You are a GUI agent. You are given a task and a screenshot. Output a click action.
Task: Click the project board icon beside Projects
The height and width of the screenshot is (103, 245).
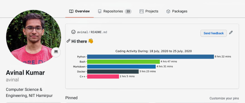(x=141, y=11)
